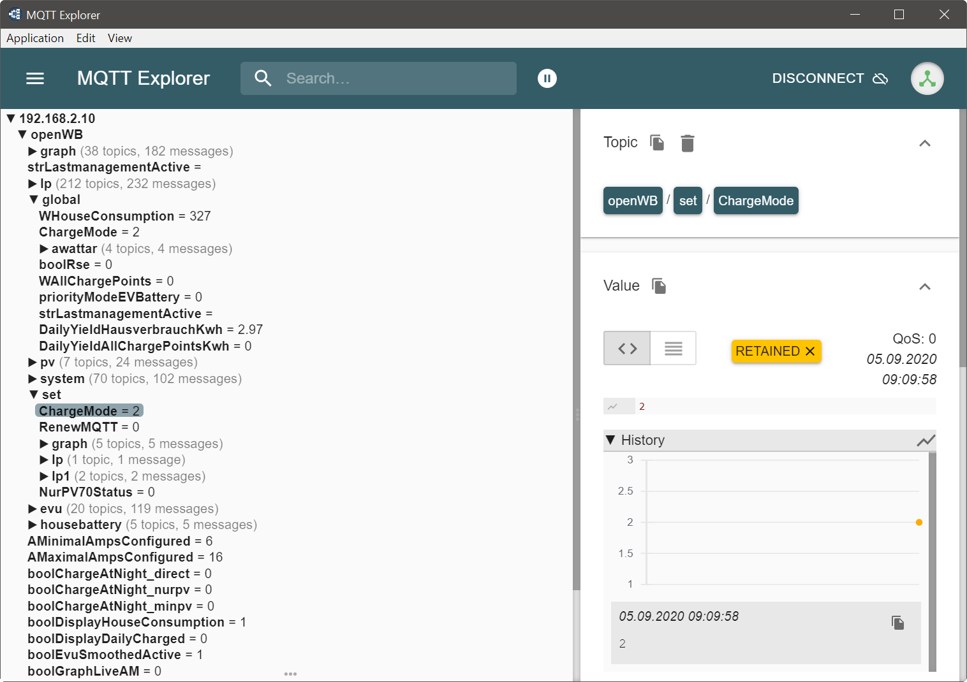Screen dimensions: 967x682
Task: Copy the value to clipboard
Action: pyautogui.click(x=658, y=286)
